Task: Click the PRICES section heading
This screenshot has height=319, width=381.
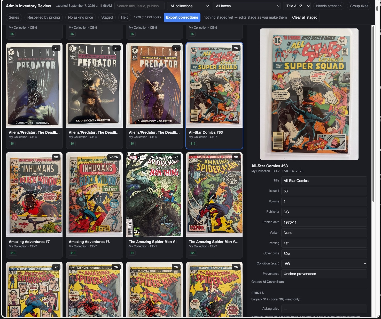Action: point(258,293)
